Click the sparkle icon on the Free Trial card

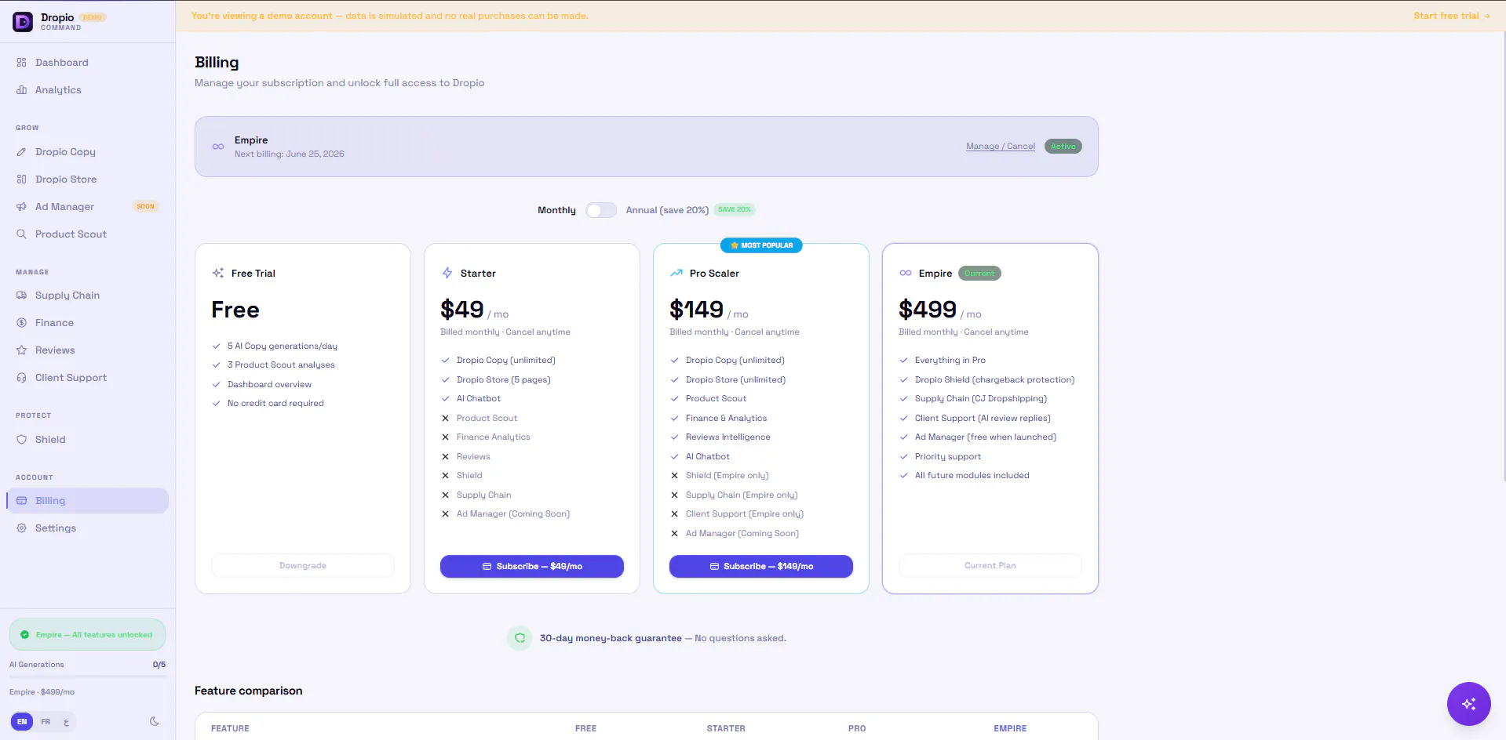[x=218, y=274]
